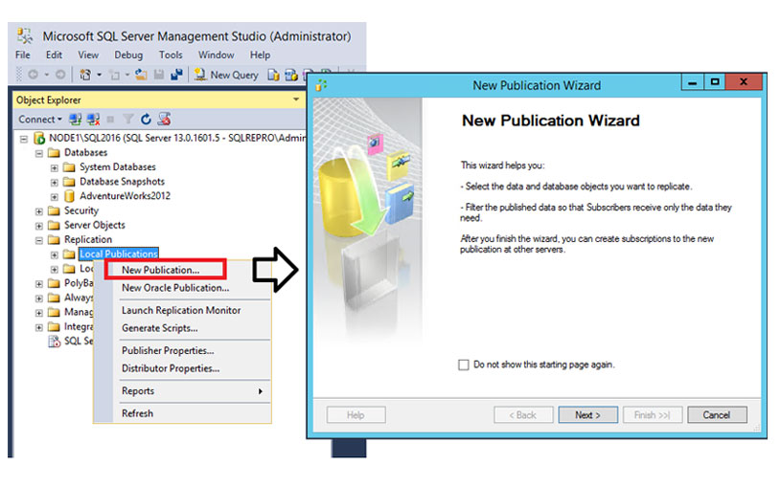Open the View menu
Screen dimensions: 781x486
[x=88, y=55]
